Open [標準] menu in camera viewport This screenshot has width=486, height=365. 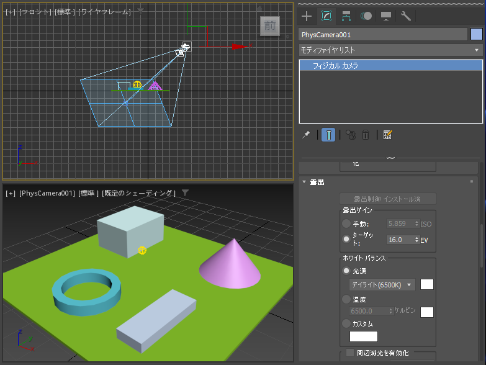tap(88, 193)
